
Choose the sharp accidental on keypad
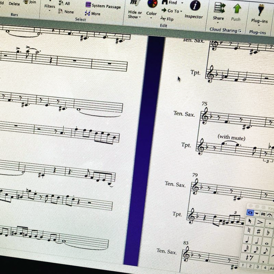(259, 232)
